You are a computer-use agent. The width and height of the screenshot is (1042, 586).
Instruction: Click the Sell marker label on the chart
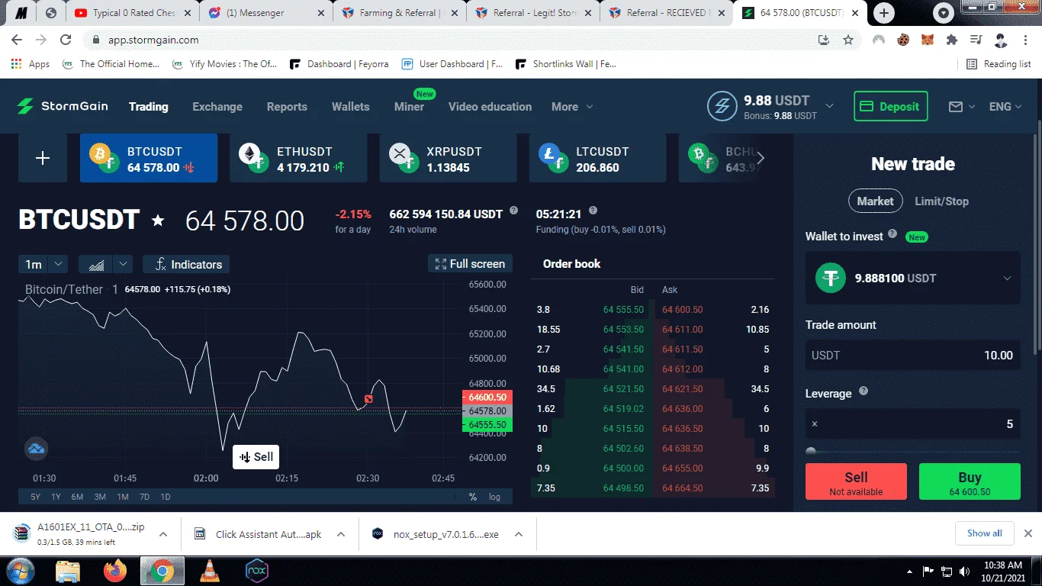pos(256,457)
